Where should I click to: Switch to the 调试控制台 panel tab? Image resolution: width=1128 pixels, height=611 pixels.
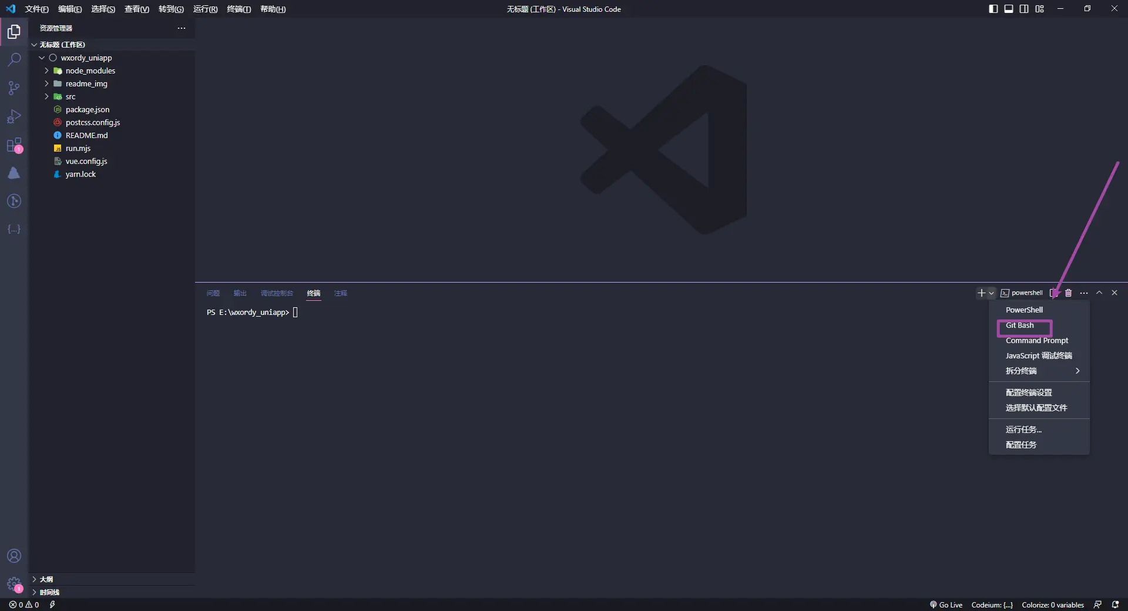click(277, 293)
